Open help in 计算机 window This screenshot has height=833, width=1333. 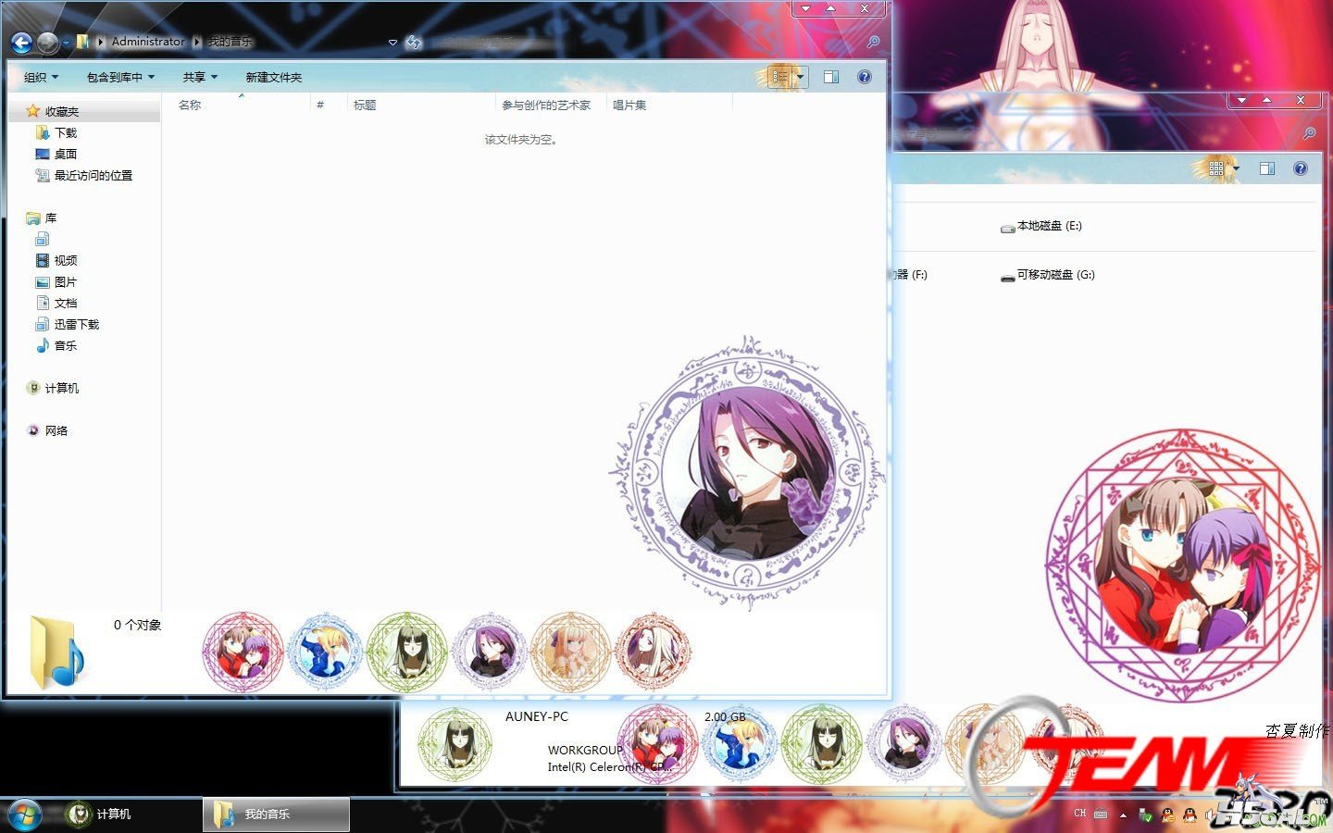click(x=1301, y=168)
